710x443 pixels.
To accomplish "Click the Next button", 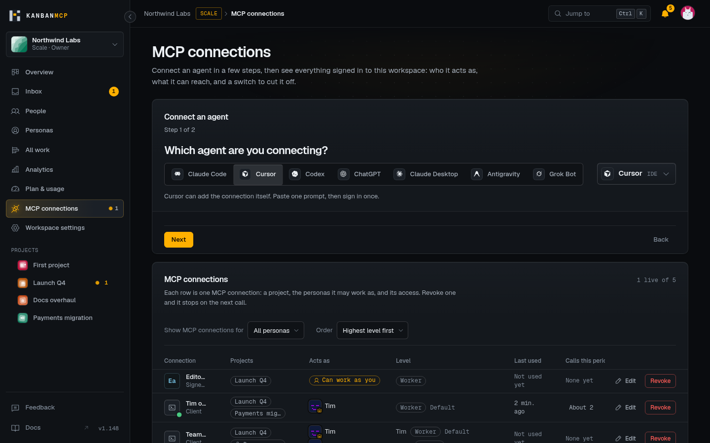I will point(178,240).
